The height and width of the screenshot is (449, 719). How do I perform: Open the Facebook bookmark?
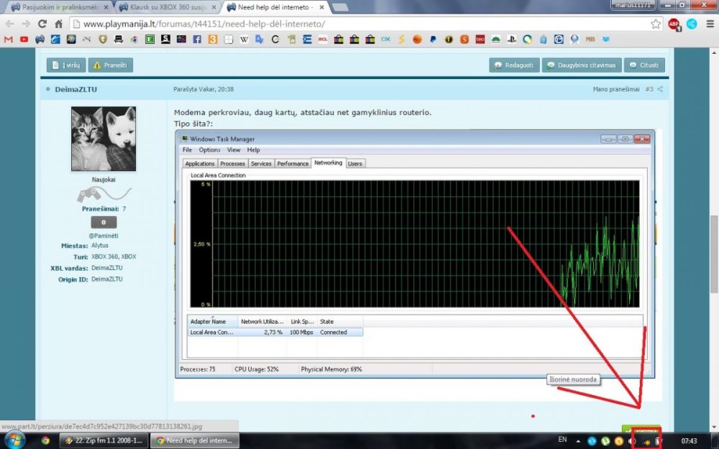tap(197, 40)
